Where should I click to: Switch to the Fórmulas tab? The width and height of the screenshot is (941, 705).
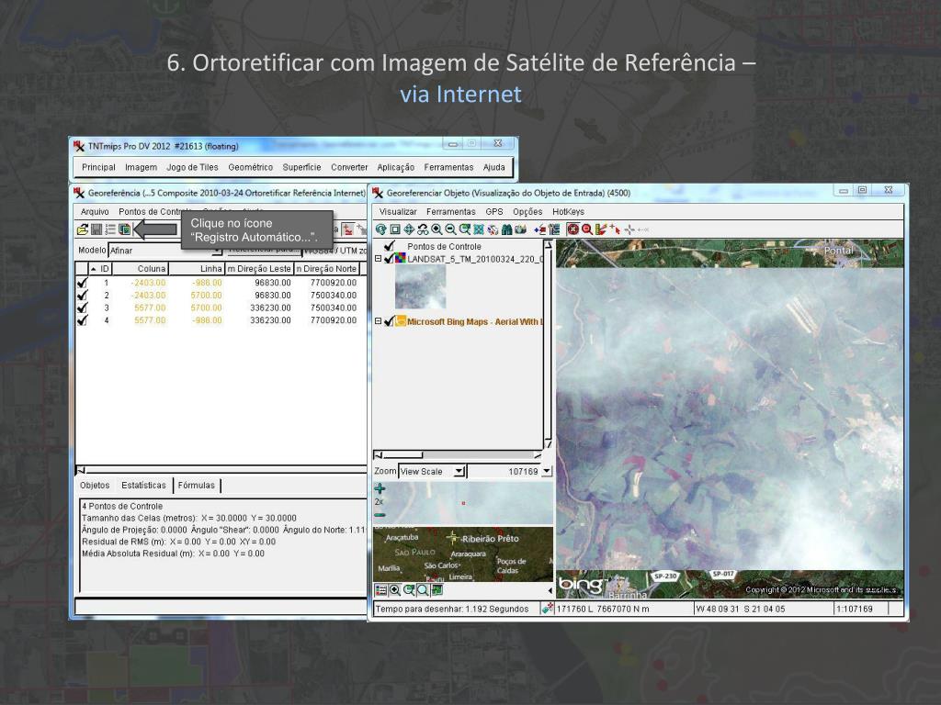tap(197, 485)
